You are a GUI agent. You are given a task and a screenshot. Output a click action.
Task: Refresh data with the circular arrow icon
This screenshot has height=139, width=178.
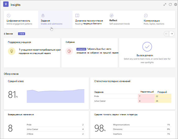170,4
